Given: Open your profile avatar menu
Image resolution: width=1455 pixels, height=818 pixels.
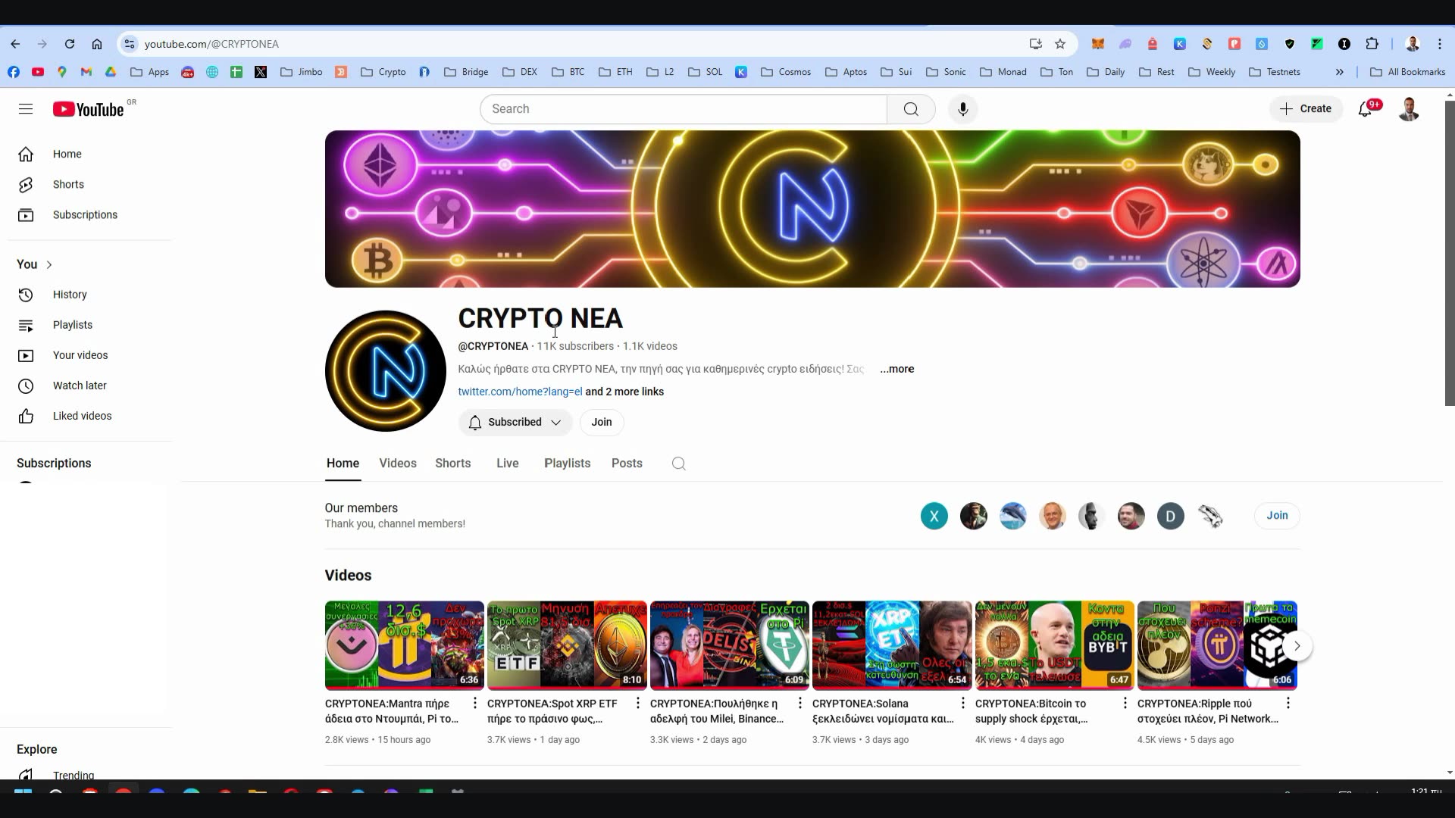Looking at the screenshot, I should click(x=1410, y=109).
